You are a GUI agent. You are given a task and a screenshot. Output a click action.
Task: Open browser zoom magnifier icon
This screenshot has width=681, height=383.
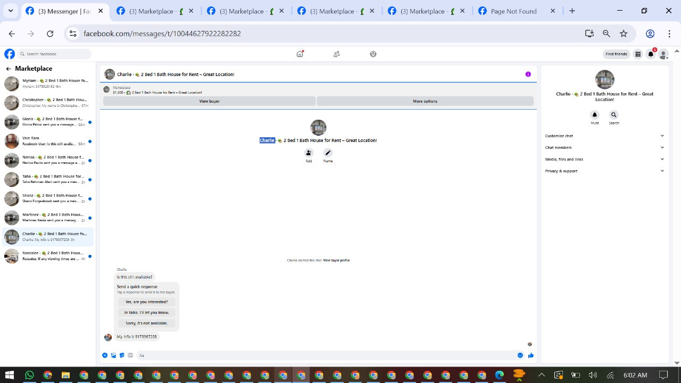point(607,34)
